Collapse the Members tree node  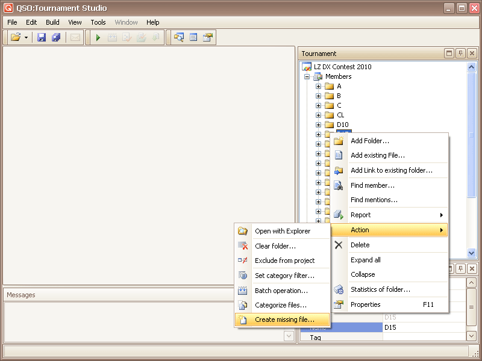click(307, 76)
